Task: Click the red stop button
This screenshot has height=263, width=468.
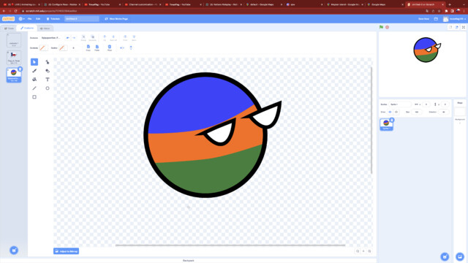Action: (387, 27)
